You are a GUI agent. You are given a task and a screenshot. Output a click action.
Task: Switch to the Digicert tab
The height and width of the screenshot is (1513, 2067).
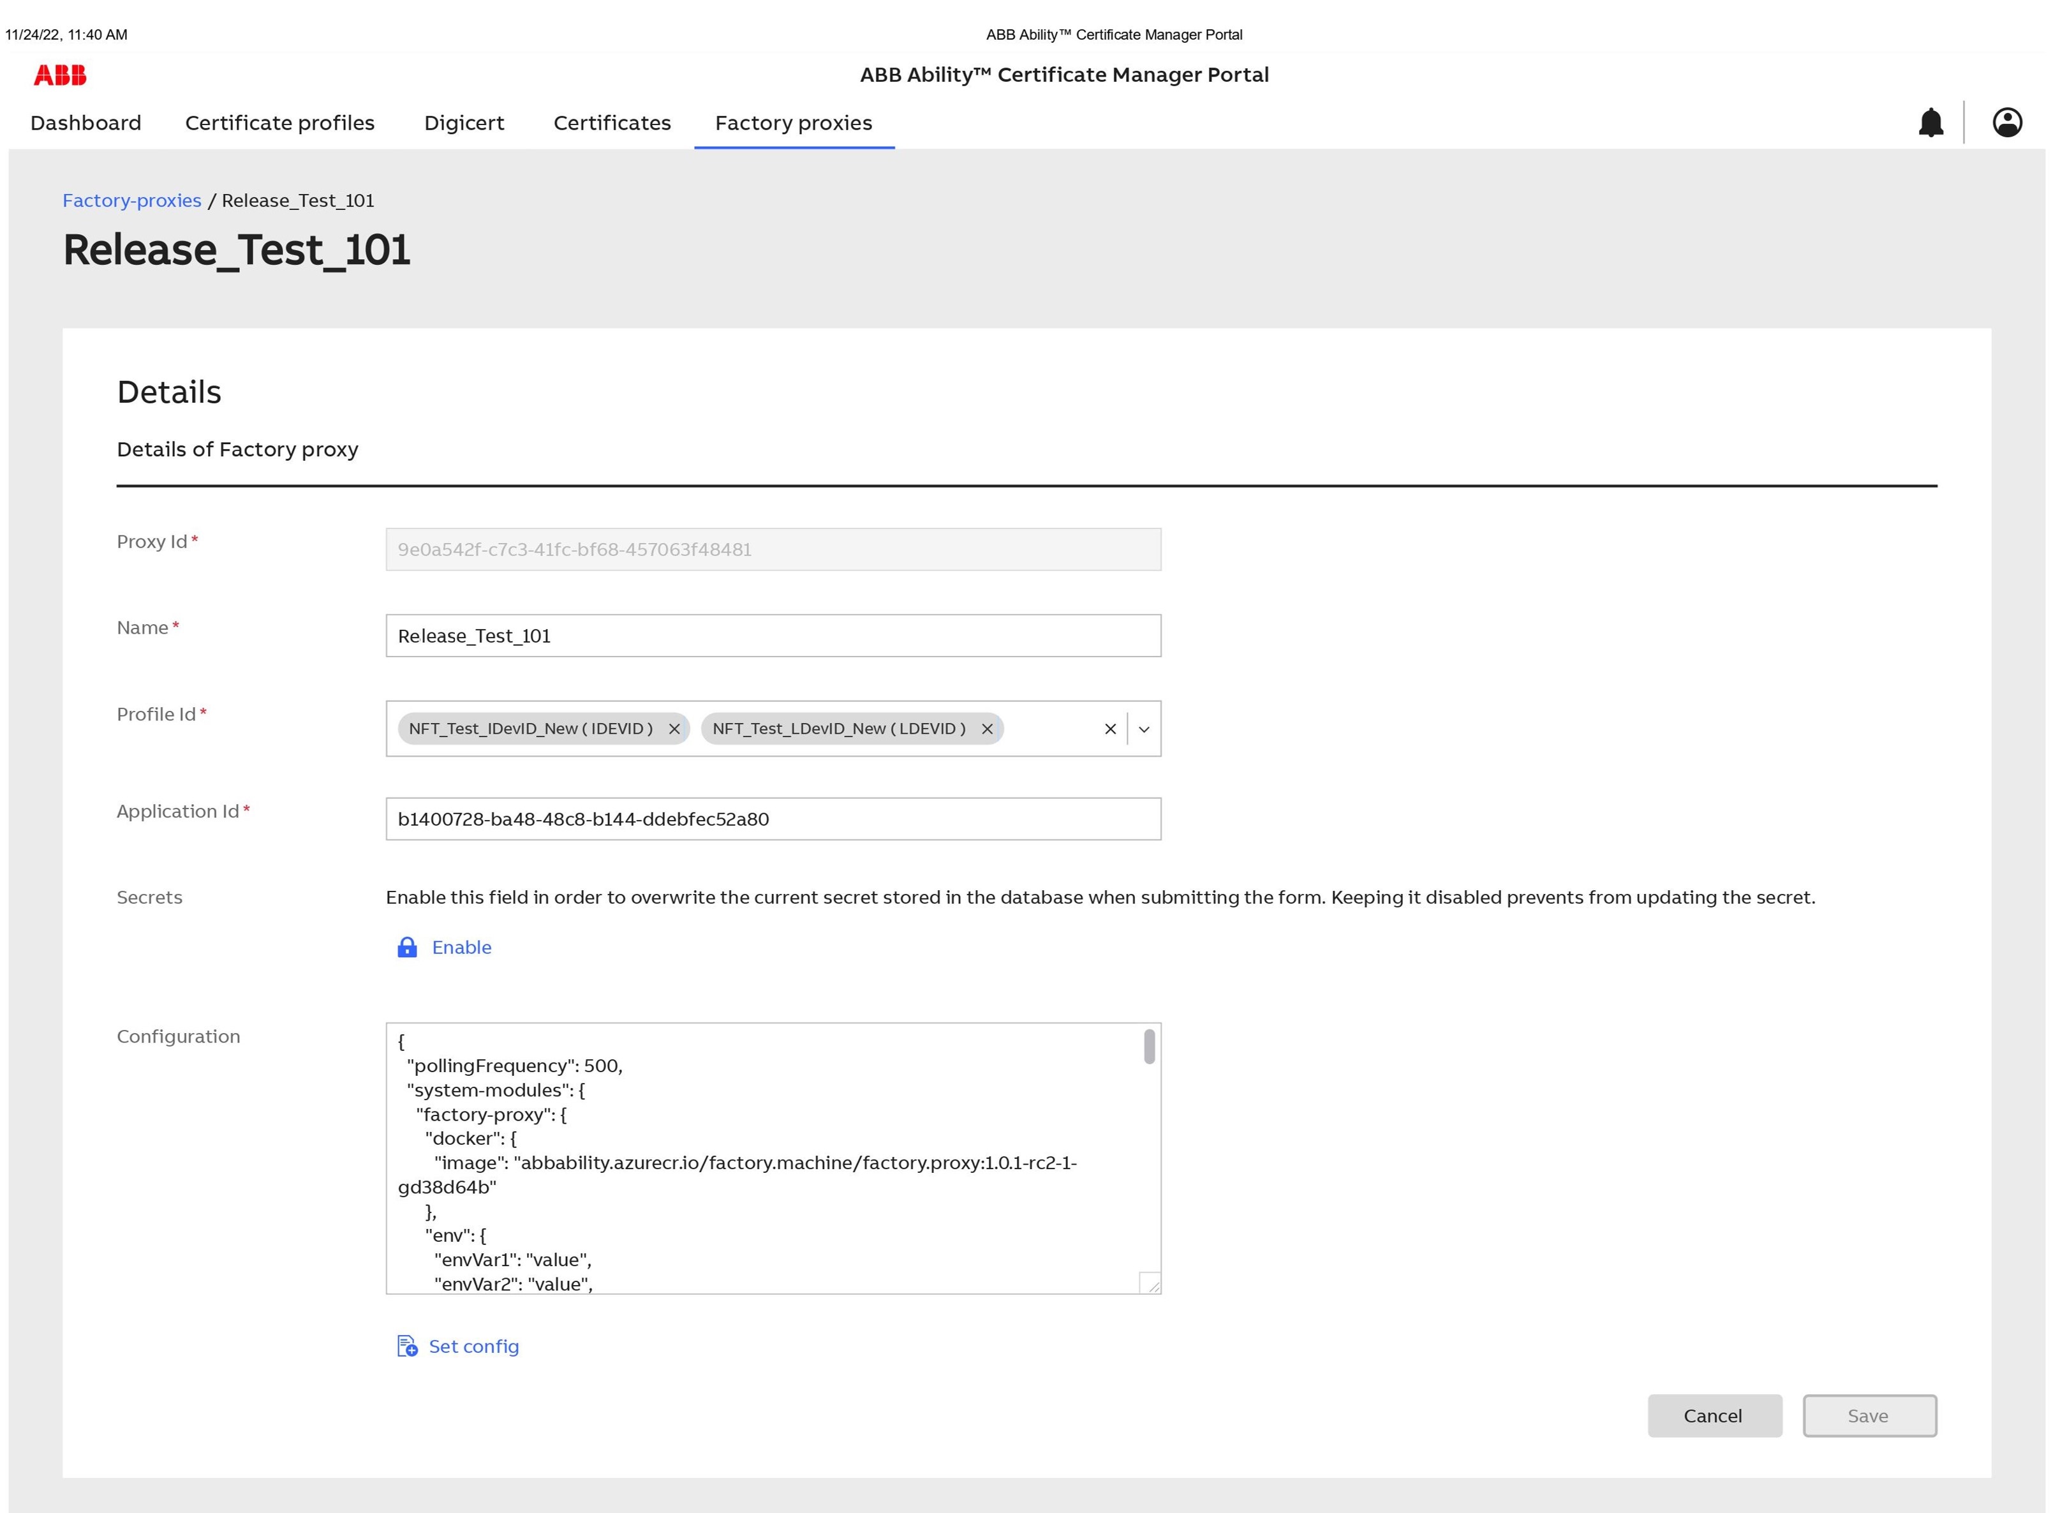click(464, 123)
